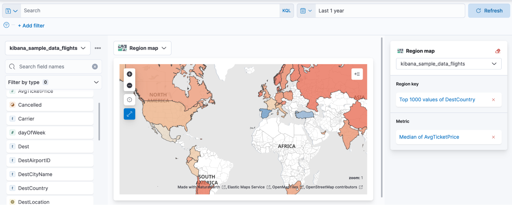Toggle the map legend panel
Screen dimensions: 512x205
click(x=357, y=74)
